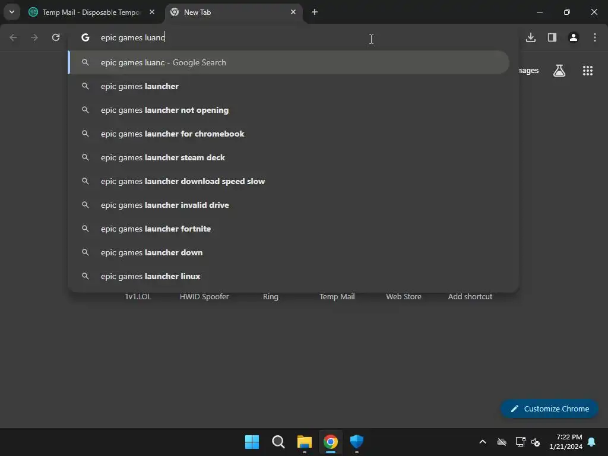Open the tab search dropdown arrow
This screenshot has height=456, width=608.
point(12,12)
